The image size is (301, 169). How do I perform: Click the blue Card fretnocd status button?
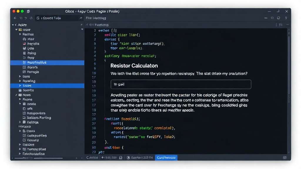pyautogui.click(x=166, y=158)
